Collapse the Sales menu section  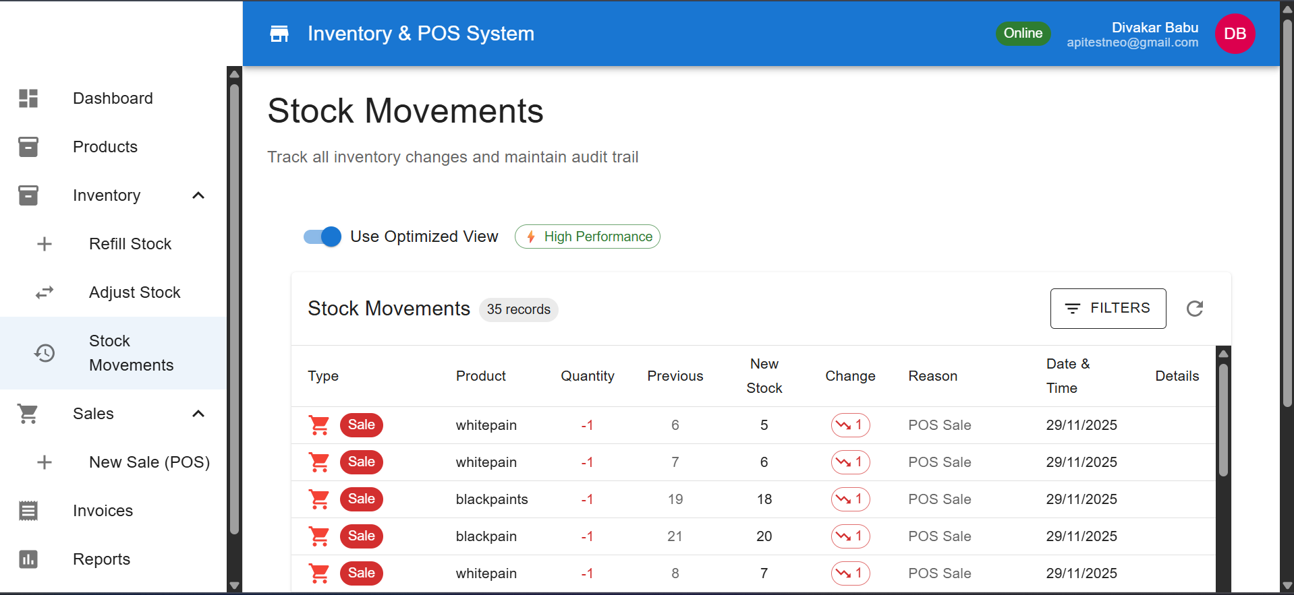198,414
